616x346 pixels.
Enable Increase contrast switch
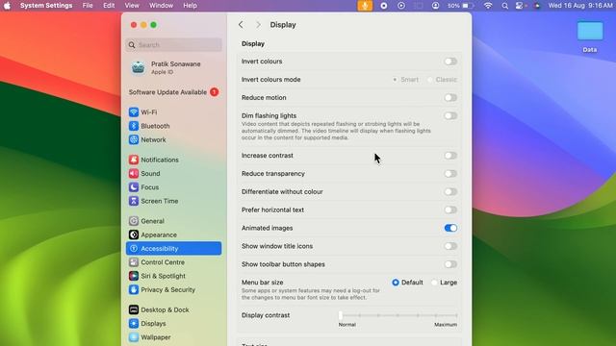(x=450, y=156)
